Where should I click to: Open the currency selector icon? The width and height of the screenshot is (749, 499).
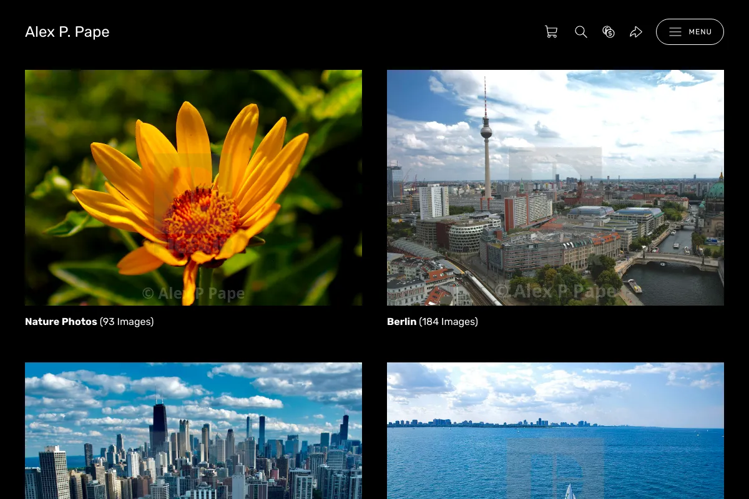[609, 32]
